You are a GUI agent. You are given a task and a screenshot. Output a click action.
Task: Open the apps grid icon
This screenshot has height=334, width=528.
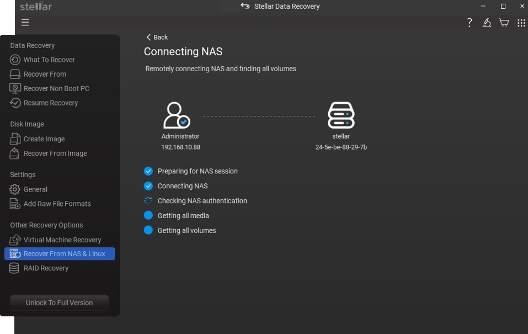tap(521, 23)
